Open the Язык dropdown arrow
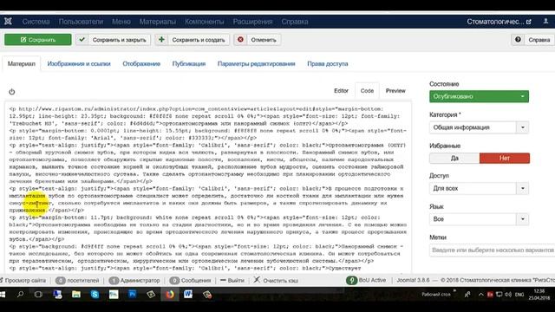 pyautogui.click(x=522, y=219)
